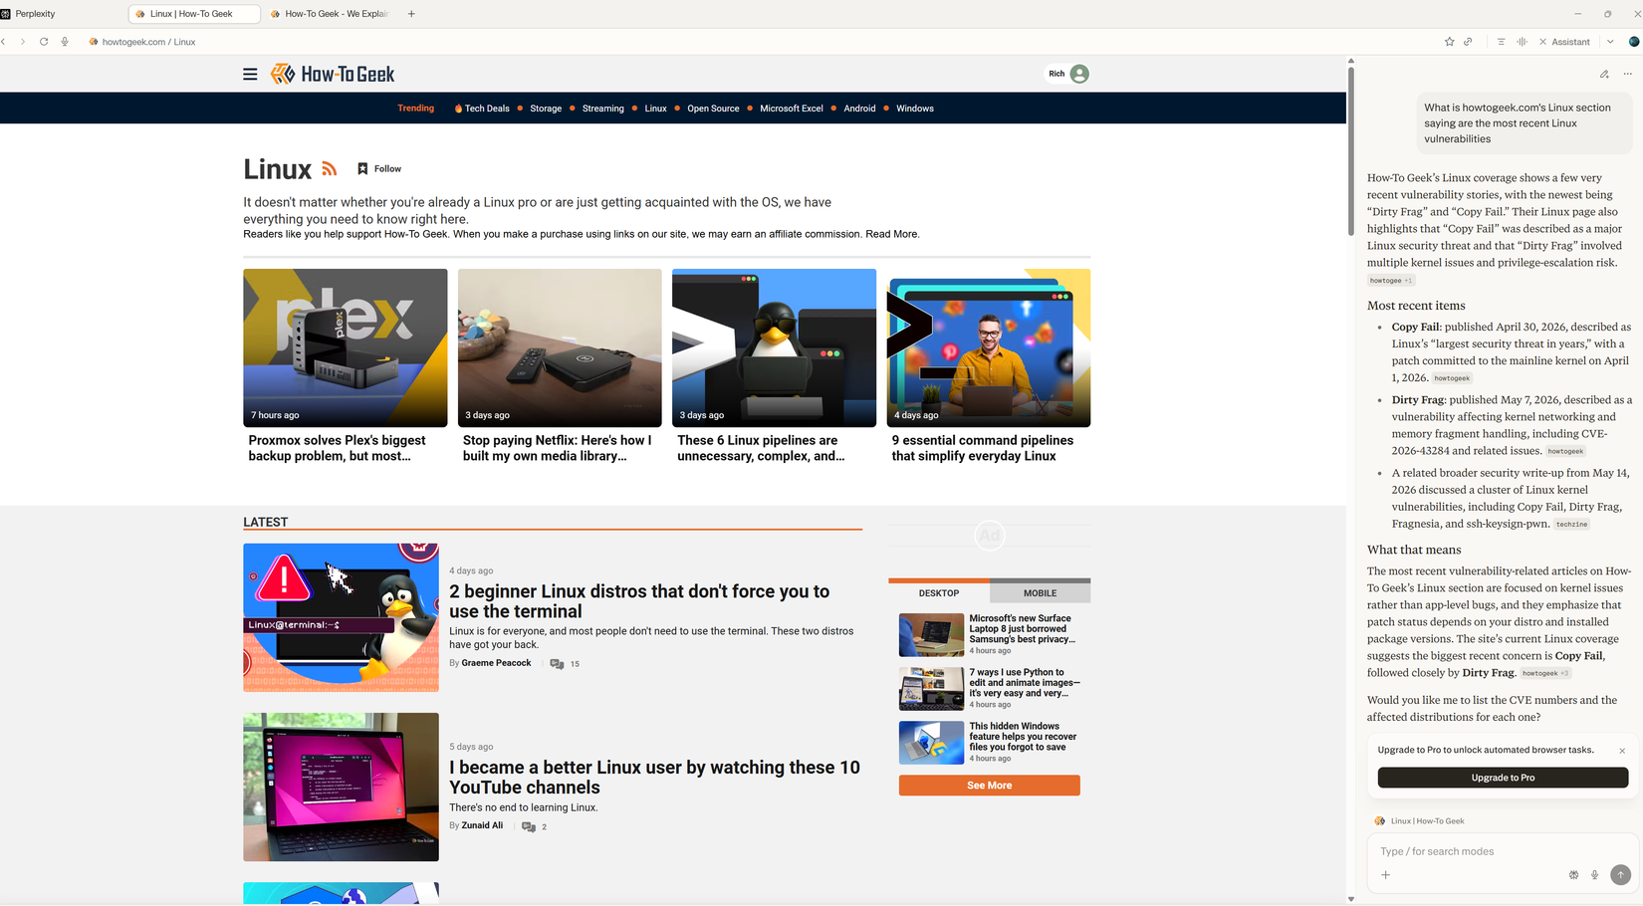The width and height of the screenshot is (1643, 906).
Task: Open Linux in trending bar
Action: 655,109
